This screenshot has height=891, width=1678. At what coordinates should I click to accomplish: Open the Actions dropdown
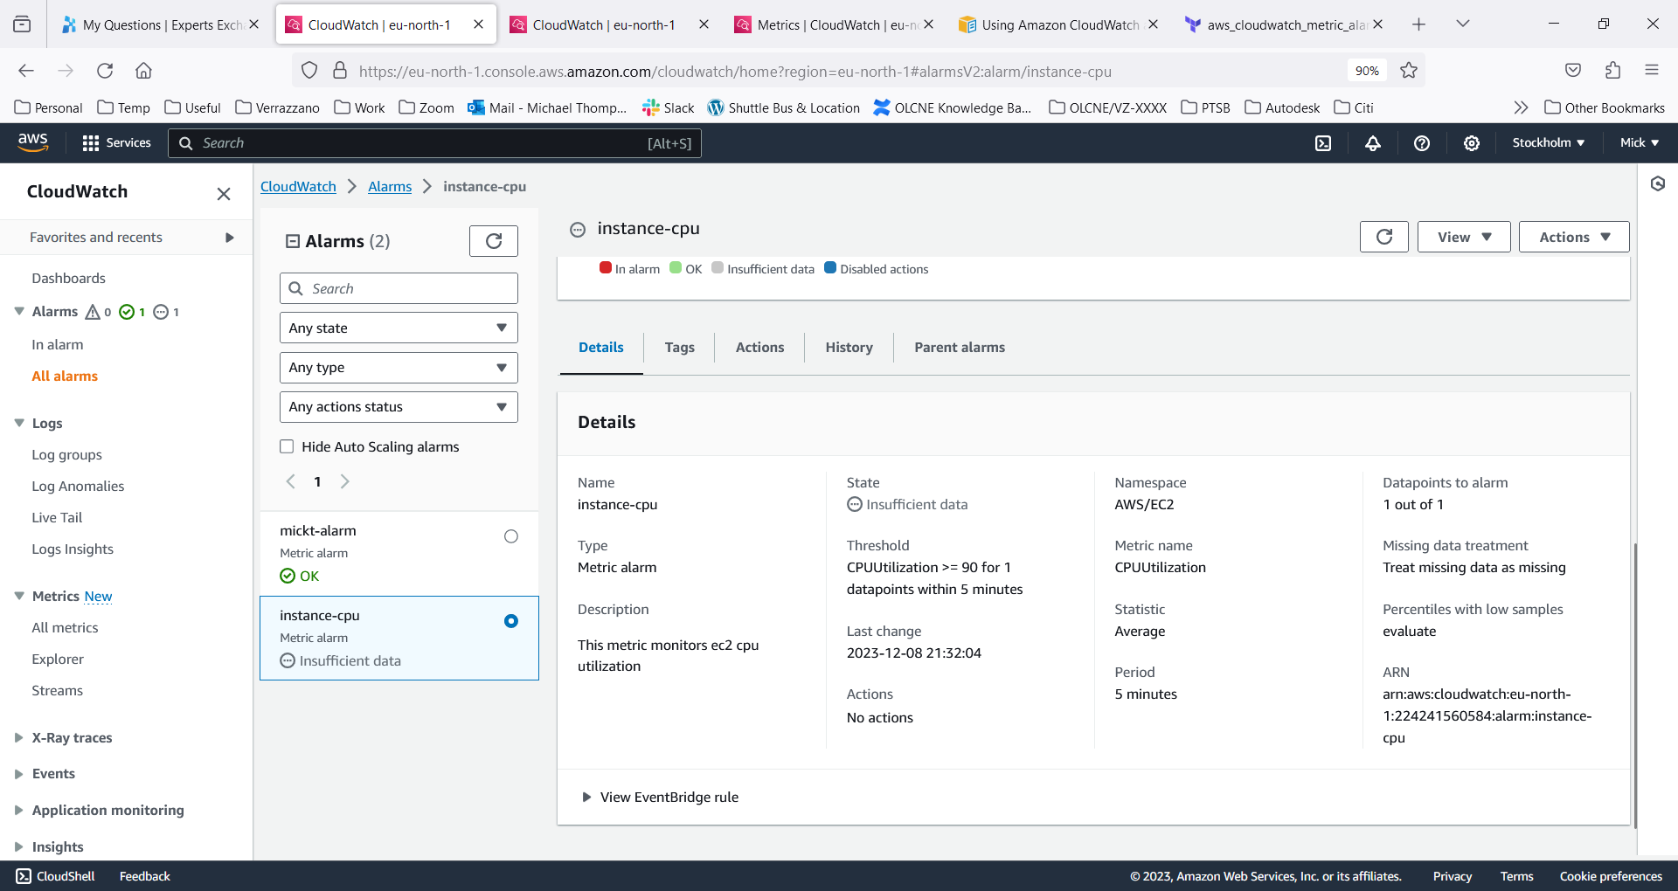(x=1572, y=236)
